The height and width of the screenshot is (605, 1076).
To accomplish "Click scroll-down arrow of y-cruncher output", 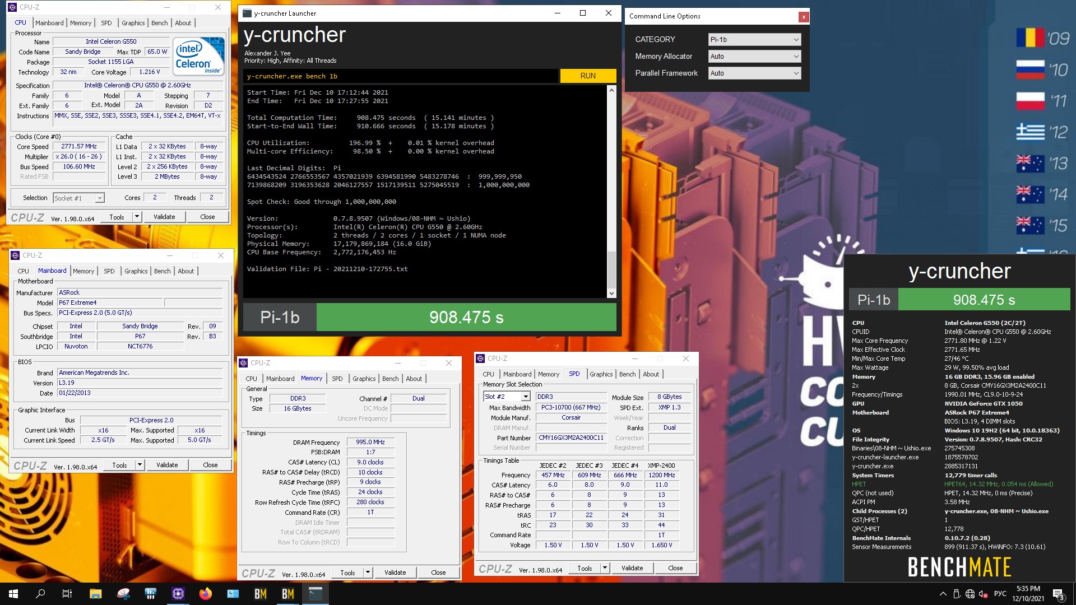I will (x=611, y=293).
